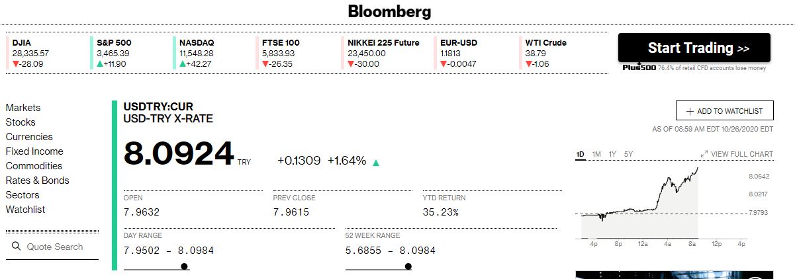Click the Bloomberg logo at top
The width and height of the screenshot is (795, 279).
click(389, 11)
